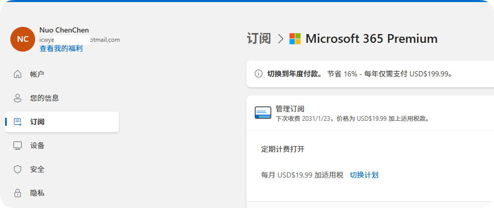Click the subscription icon beside 订阅
Image resolution: width=494 pixels, height=208 pixels.
coord(18,122)
